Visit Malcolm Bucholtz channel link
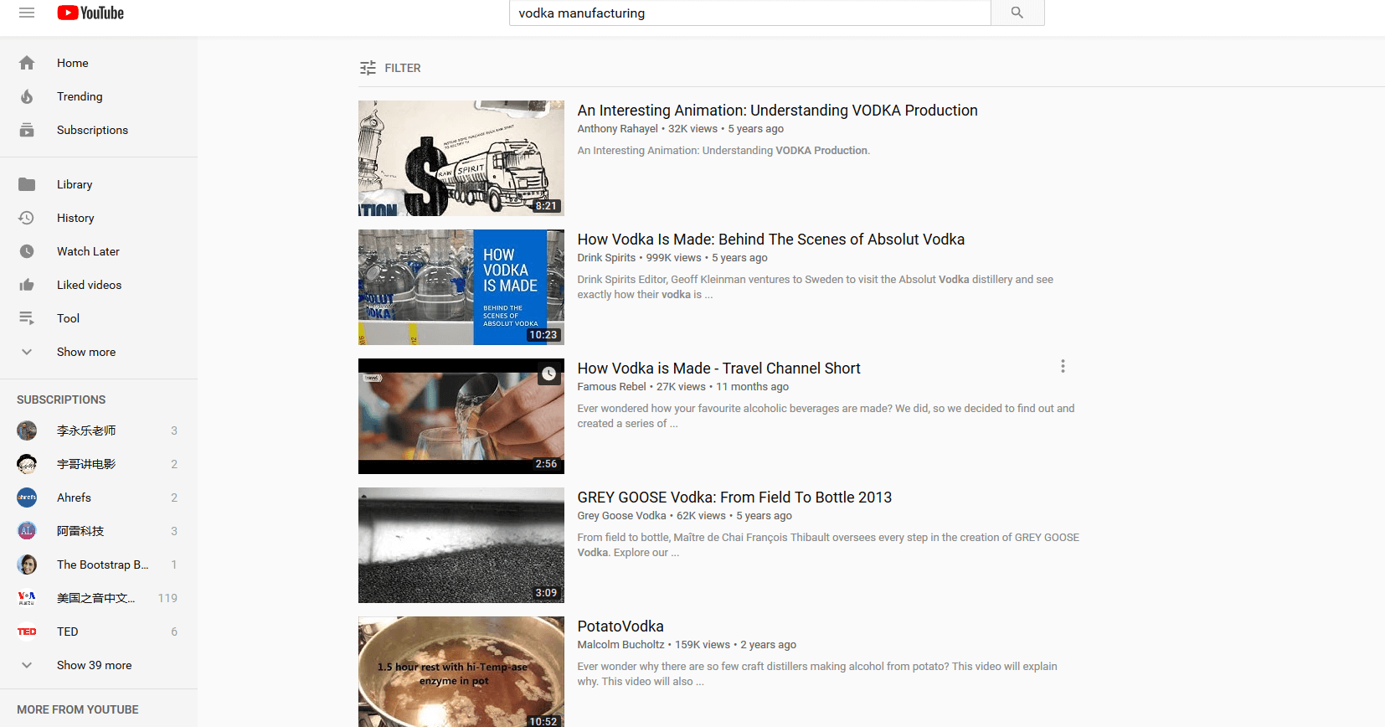 [620, 645]
